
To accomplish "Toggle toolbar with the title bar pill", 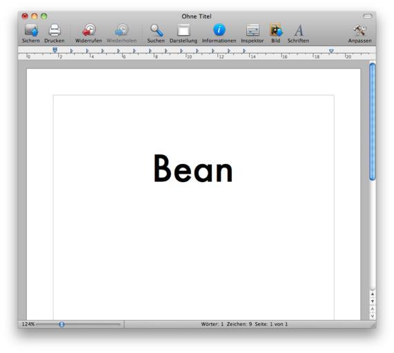I will click(367, 16).
